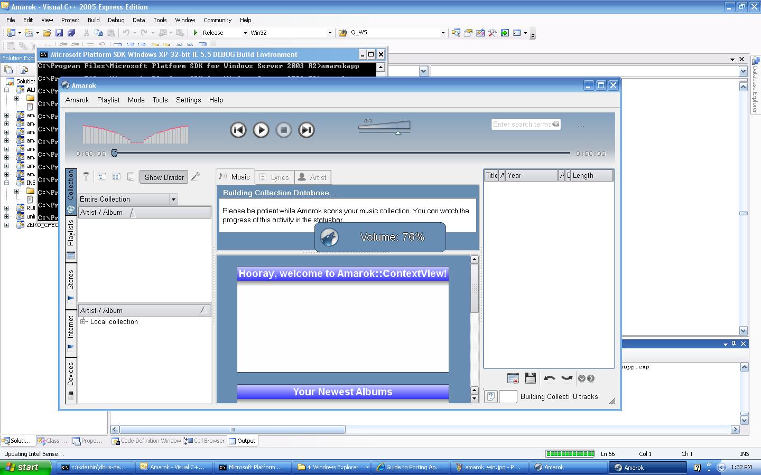Redo the playlist action
The image size is (761, 475).
[x=567, y=378]
